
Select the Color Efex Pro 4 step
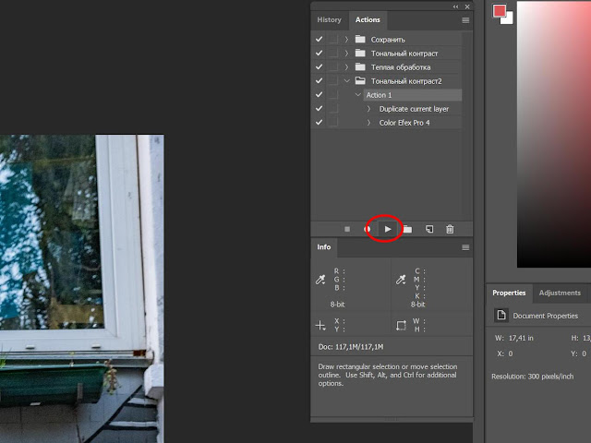(404, 123)
